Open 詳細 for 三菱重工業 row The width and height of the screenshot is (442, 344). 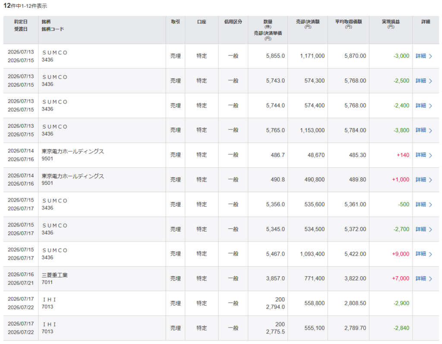point(424,278)
